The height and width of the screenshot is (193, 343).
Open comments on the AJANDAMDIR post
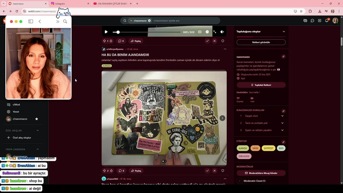tap(121, 171)
